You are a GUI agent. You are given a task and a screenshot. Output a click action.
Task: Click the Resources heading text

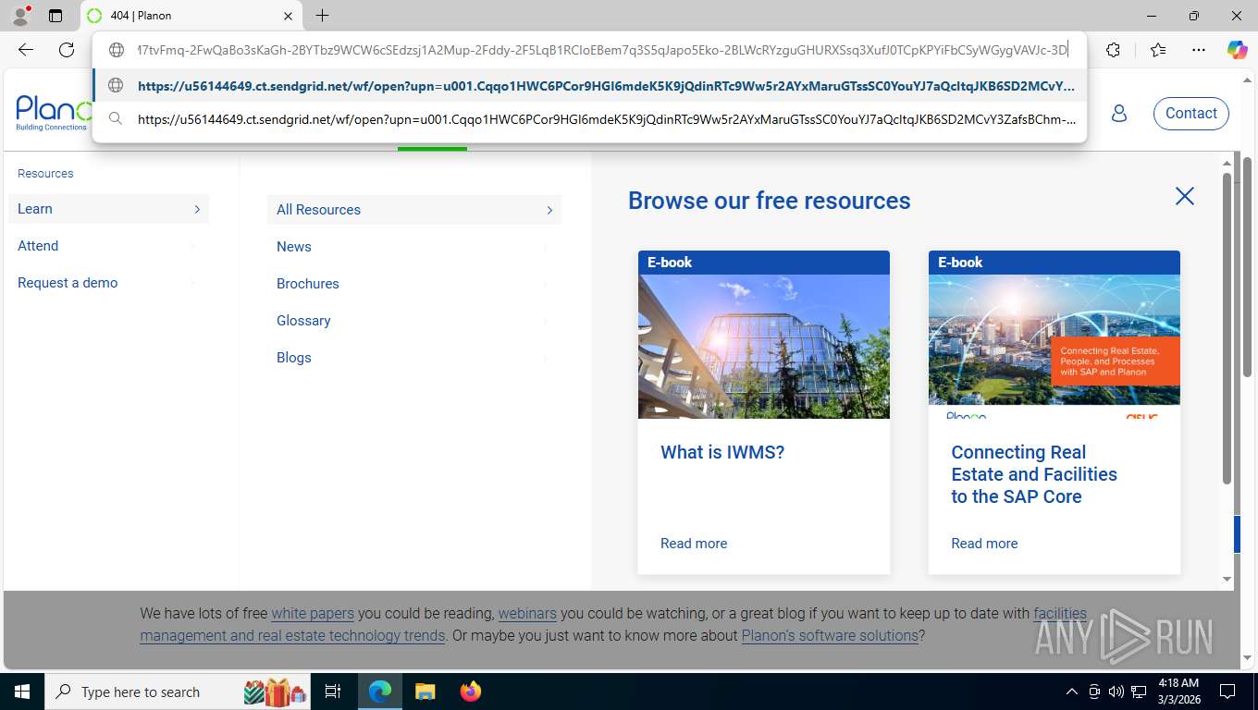click(x=45, y=174)
